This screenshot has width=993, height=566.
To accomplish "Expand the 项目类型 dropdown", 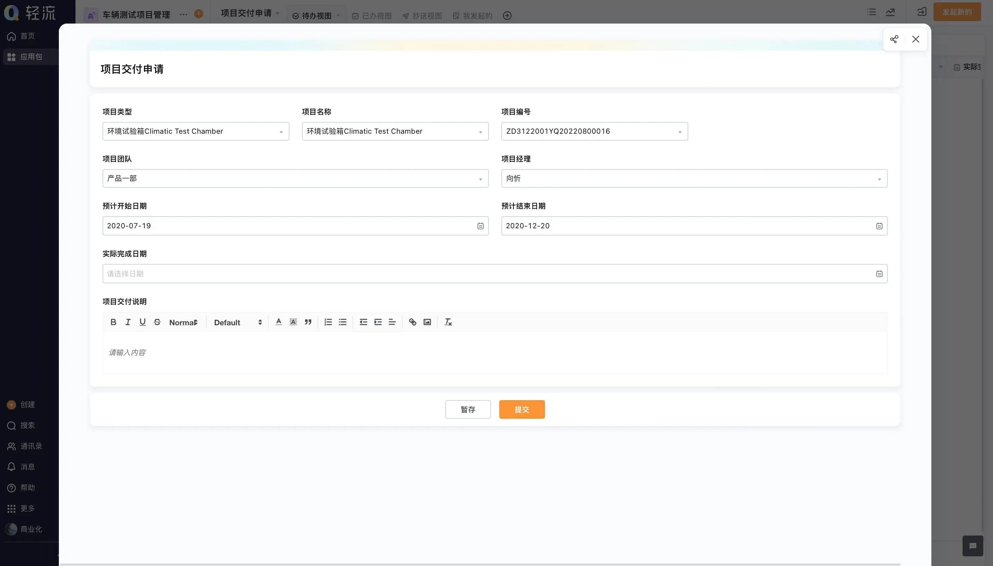I will point(281,132).
